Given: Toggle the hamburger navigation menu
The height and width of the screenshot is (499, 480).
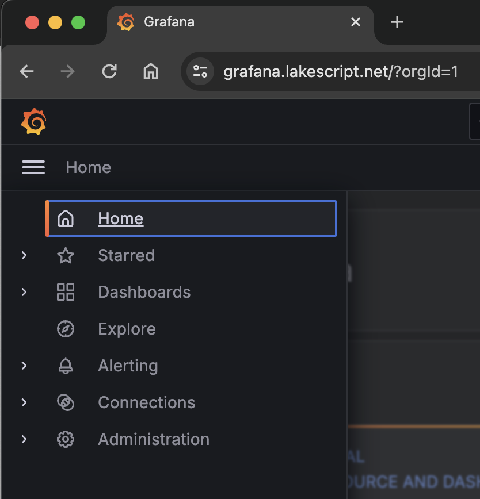Looking at the screenshot, I should pos(33,167).
